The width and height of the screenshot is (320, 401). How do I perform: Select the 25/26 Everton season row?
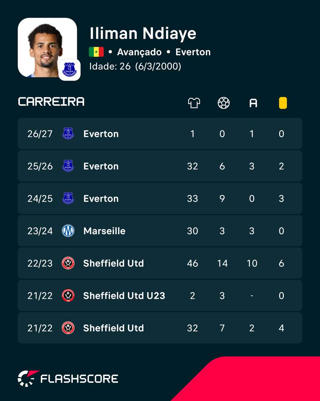point(160,166)
